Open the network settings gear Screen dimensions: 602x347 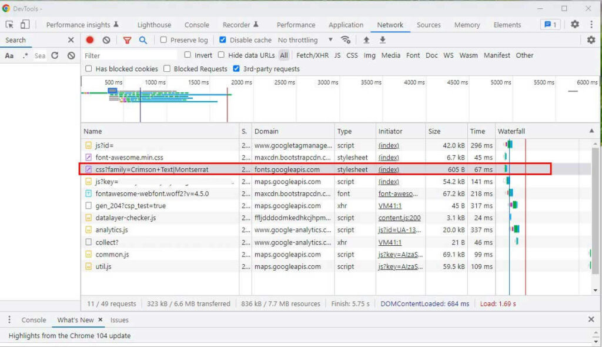click(x=593, y=40)
